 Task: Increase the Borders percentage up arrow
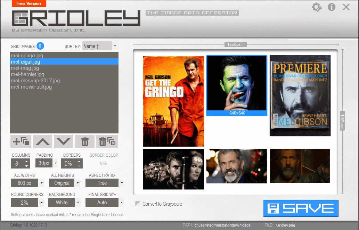pos(79,161)
